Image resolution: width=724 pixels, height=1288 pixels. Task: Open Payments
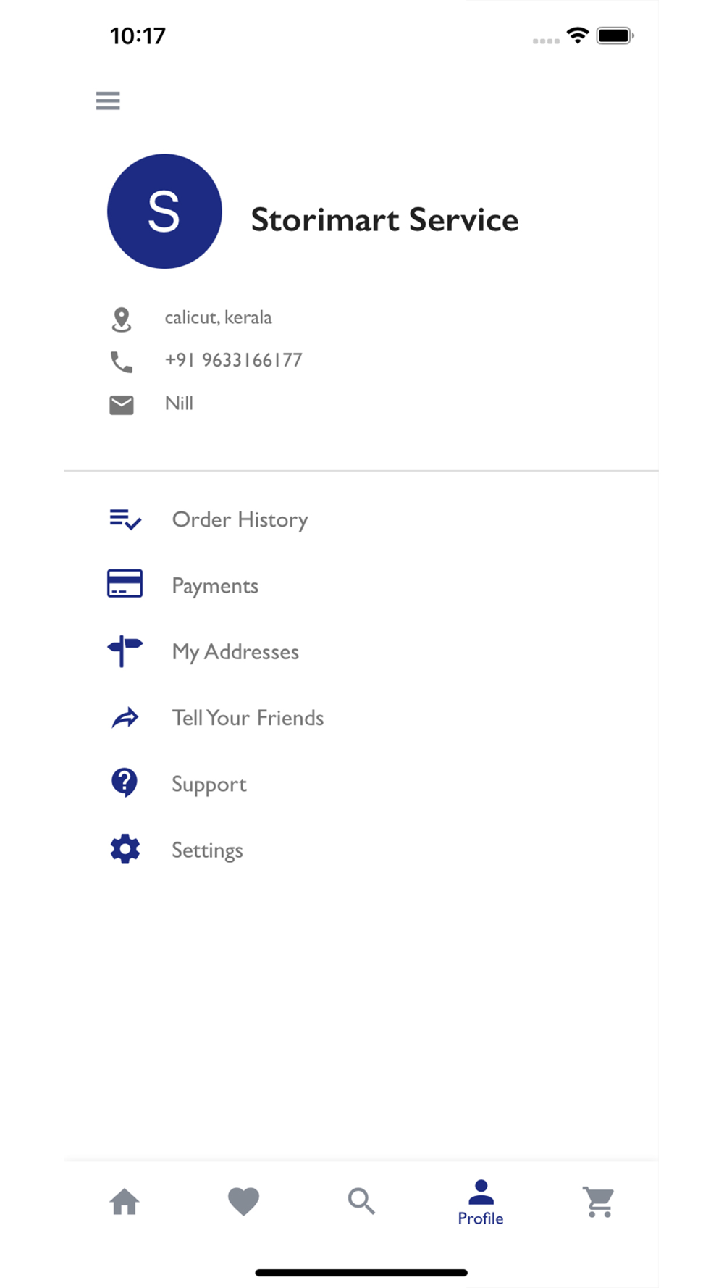coord(215,586)
